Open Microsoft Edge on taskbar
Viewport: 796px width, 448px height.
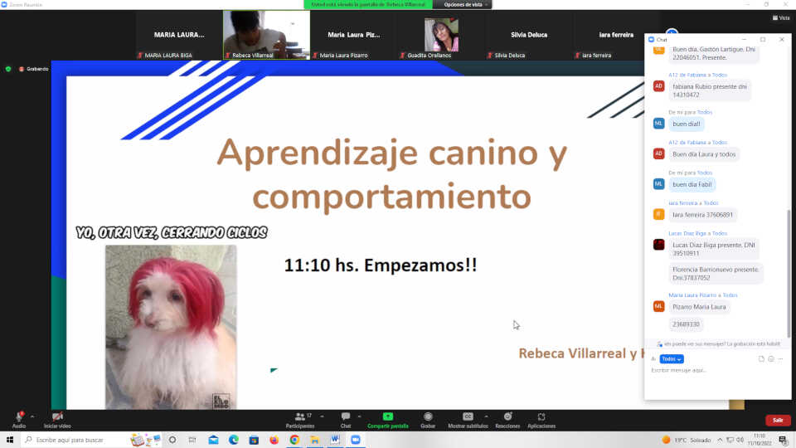(234, 440)
